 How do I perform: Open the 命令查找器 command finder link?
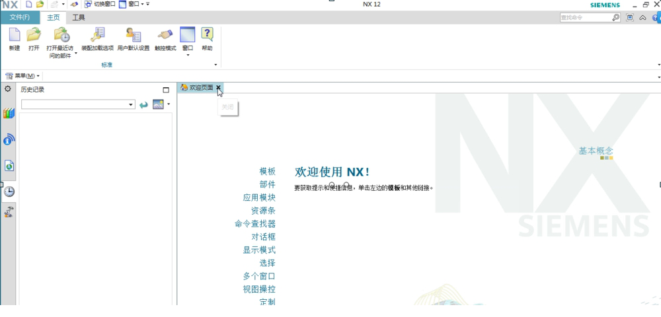tap(255, 223)
